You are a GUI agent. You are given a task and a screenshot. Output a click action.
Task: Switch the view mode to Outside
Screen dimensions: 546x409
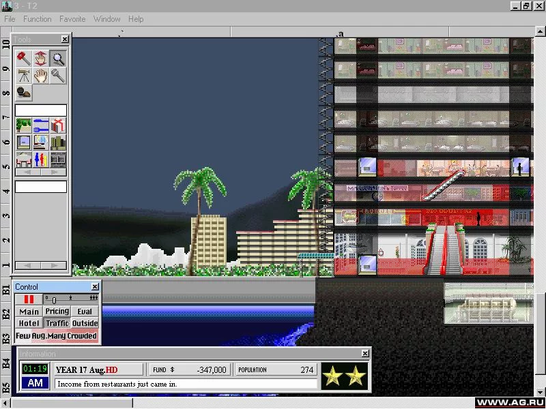coord(85,323)
